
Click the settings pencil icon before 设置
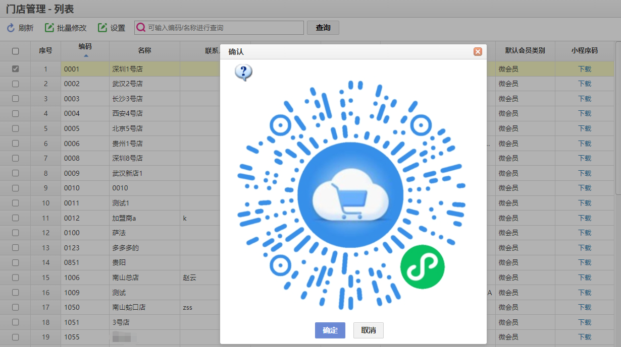(x=102, y=28)
